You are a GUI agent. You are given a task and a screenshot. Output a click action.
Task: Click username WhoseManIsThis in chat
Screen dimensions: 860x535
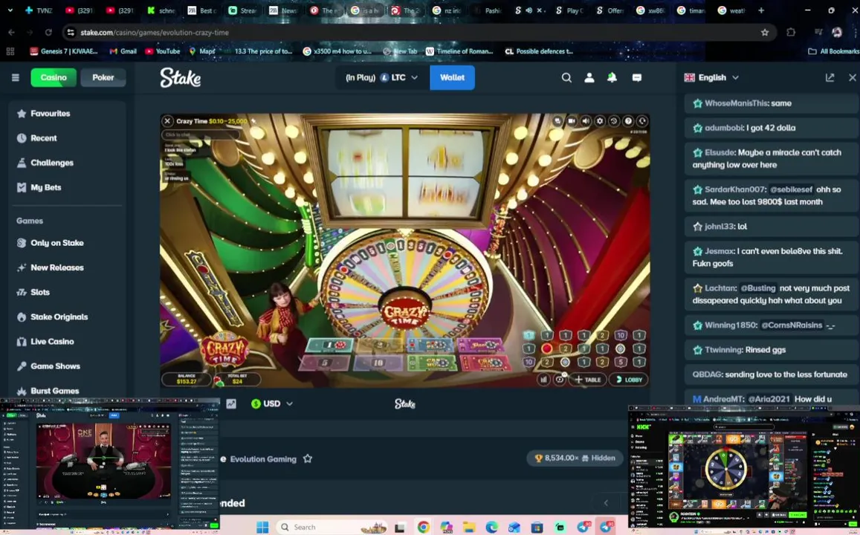(736, 103)
